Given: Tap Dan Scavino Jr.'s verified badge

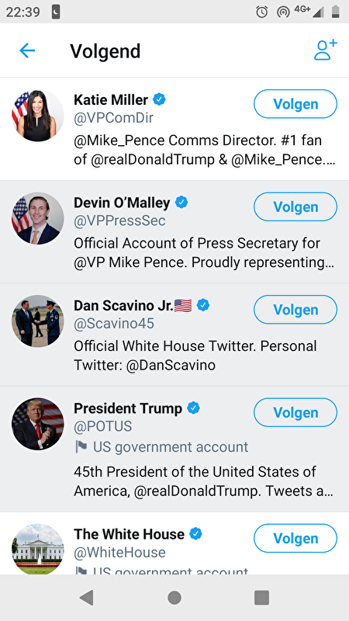Looking at the screenshot, I should [203, 305].
